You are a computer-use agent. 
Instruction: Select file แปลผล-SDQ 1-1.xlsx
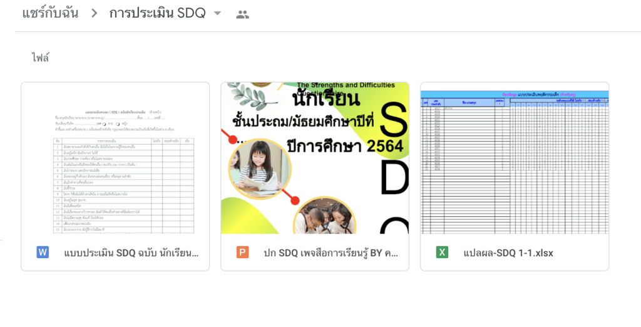pos(508,253)
